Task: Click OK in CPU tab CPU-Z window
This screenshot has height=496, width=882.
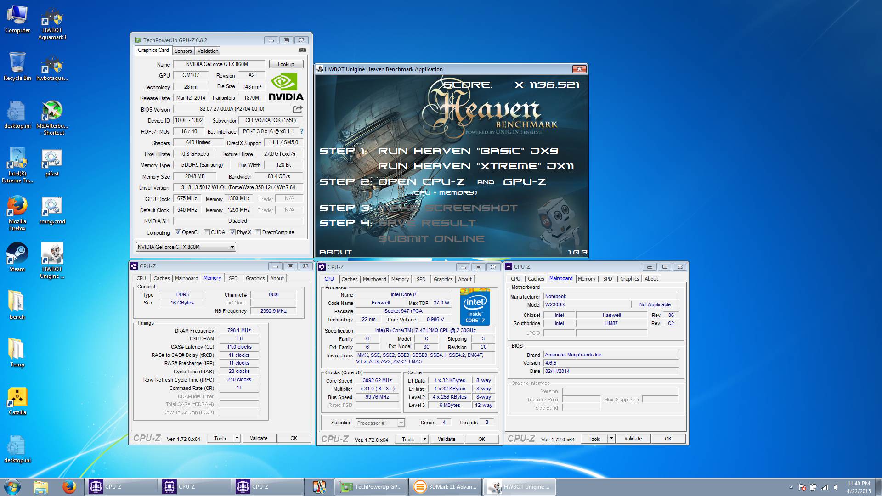Action: [x=481, y=439]
